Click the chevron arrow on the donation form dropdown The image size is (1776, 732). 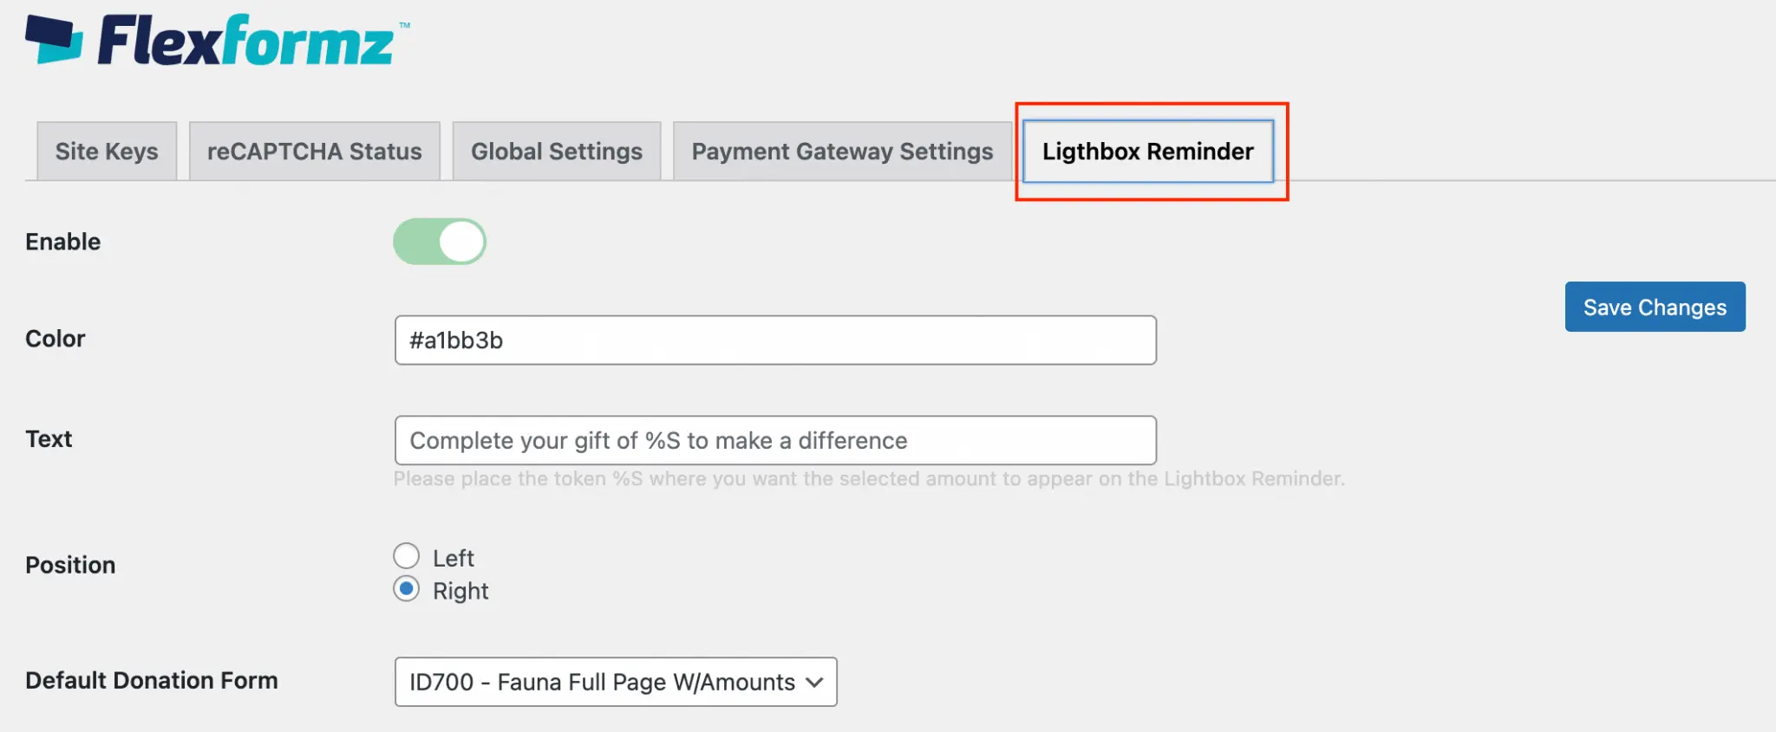(x=813, y=682)
